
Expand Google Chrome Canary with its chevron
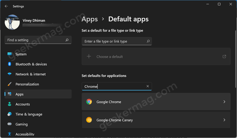pyautogui.click(x=224, y=120)
